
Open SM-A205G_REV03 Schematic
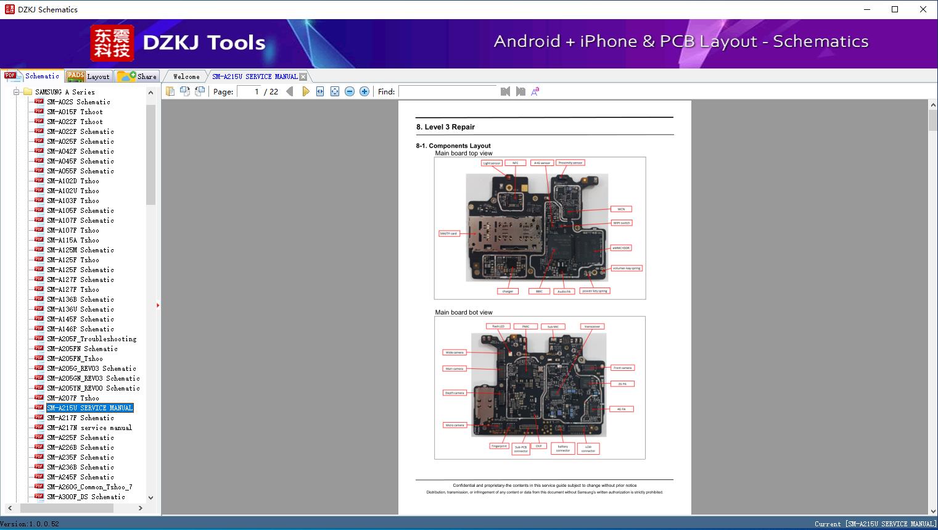point(91,368)
